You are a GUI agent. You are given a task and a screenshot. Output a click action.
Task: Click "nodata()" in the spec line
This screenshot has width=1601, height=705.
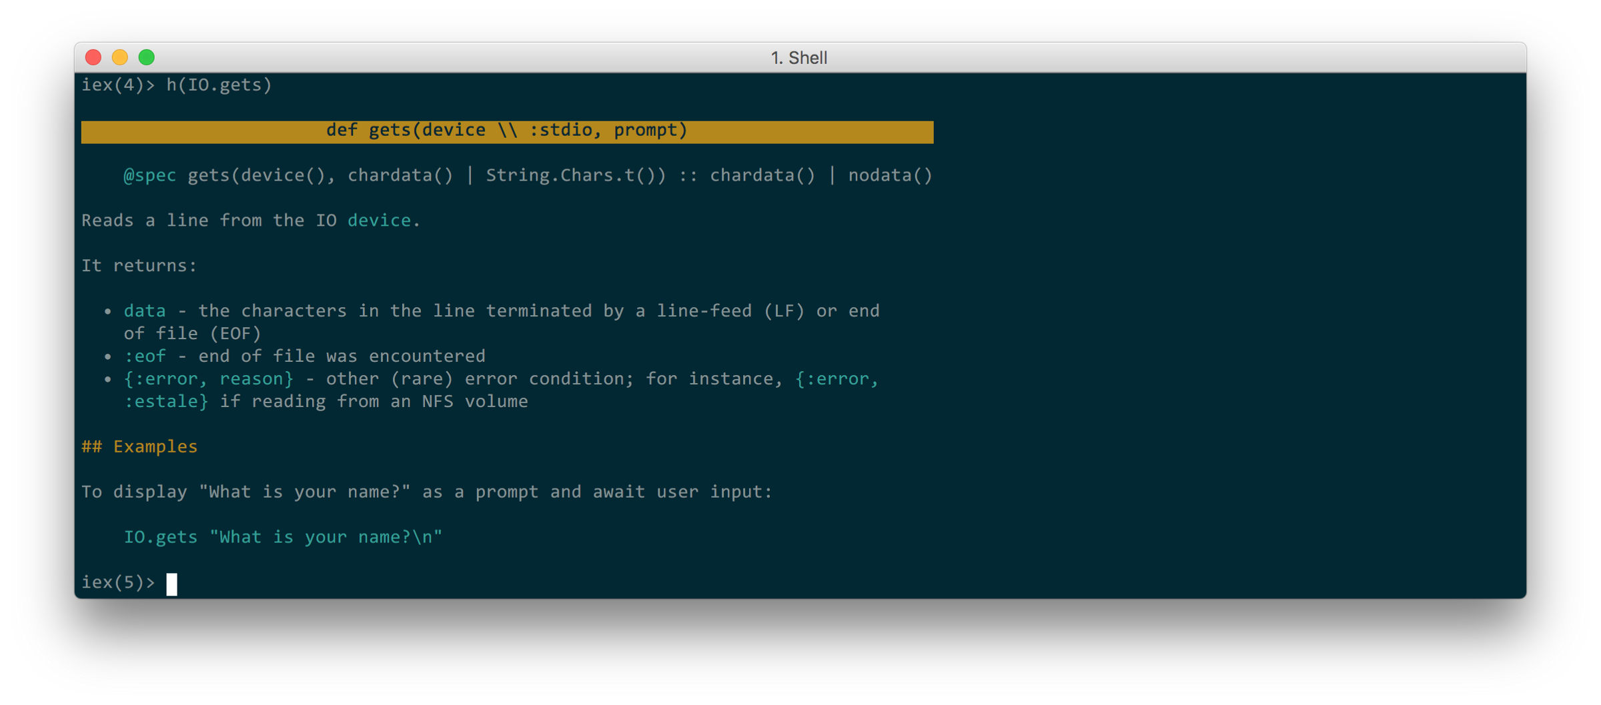click(x=890, y=176)
